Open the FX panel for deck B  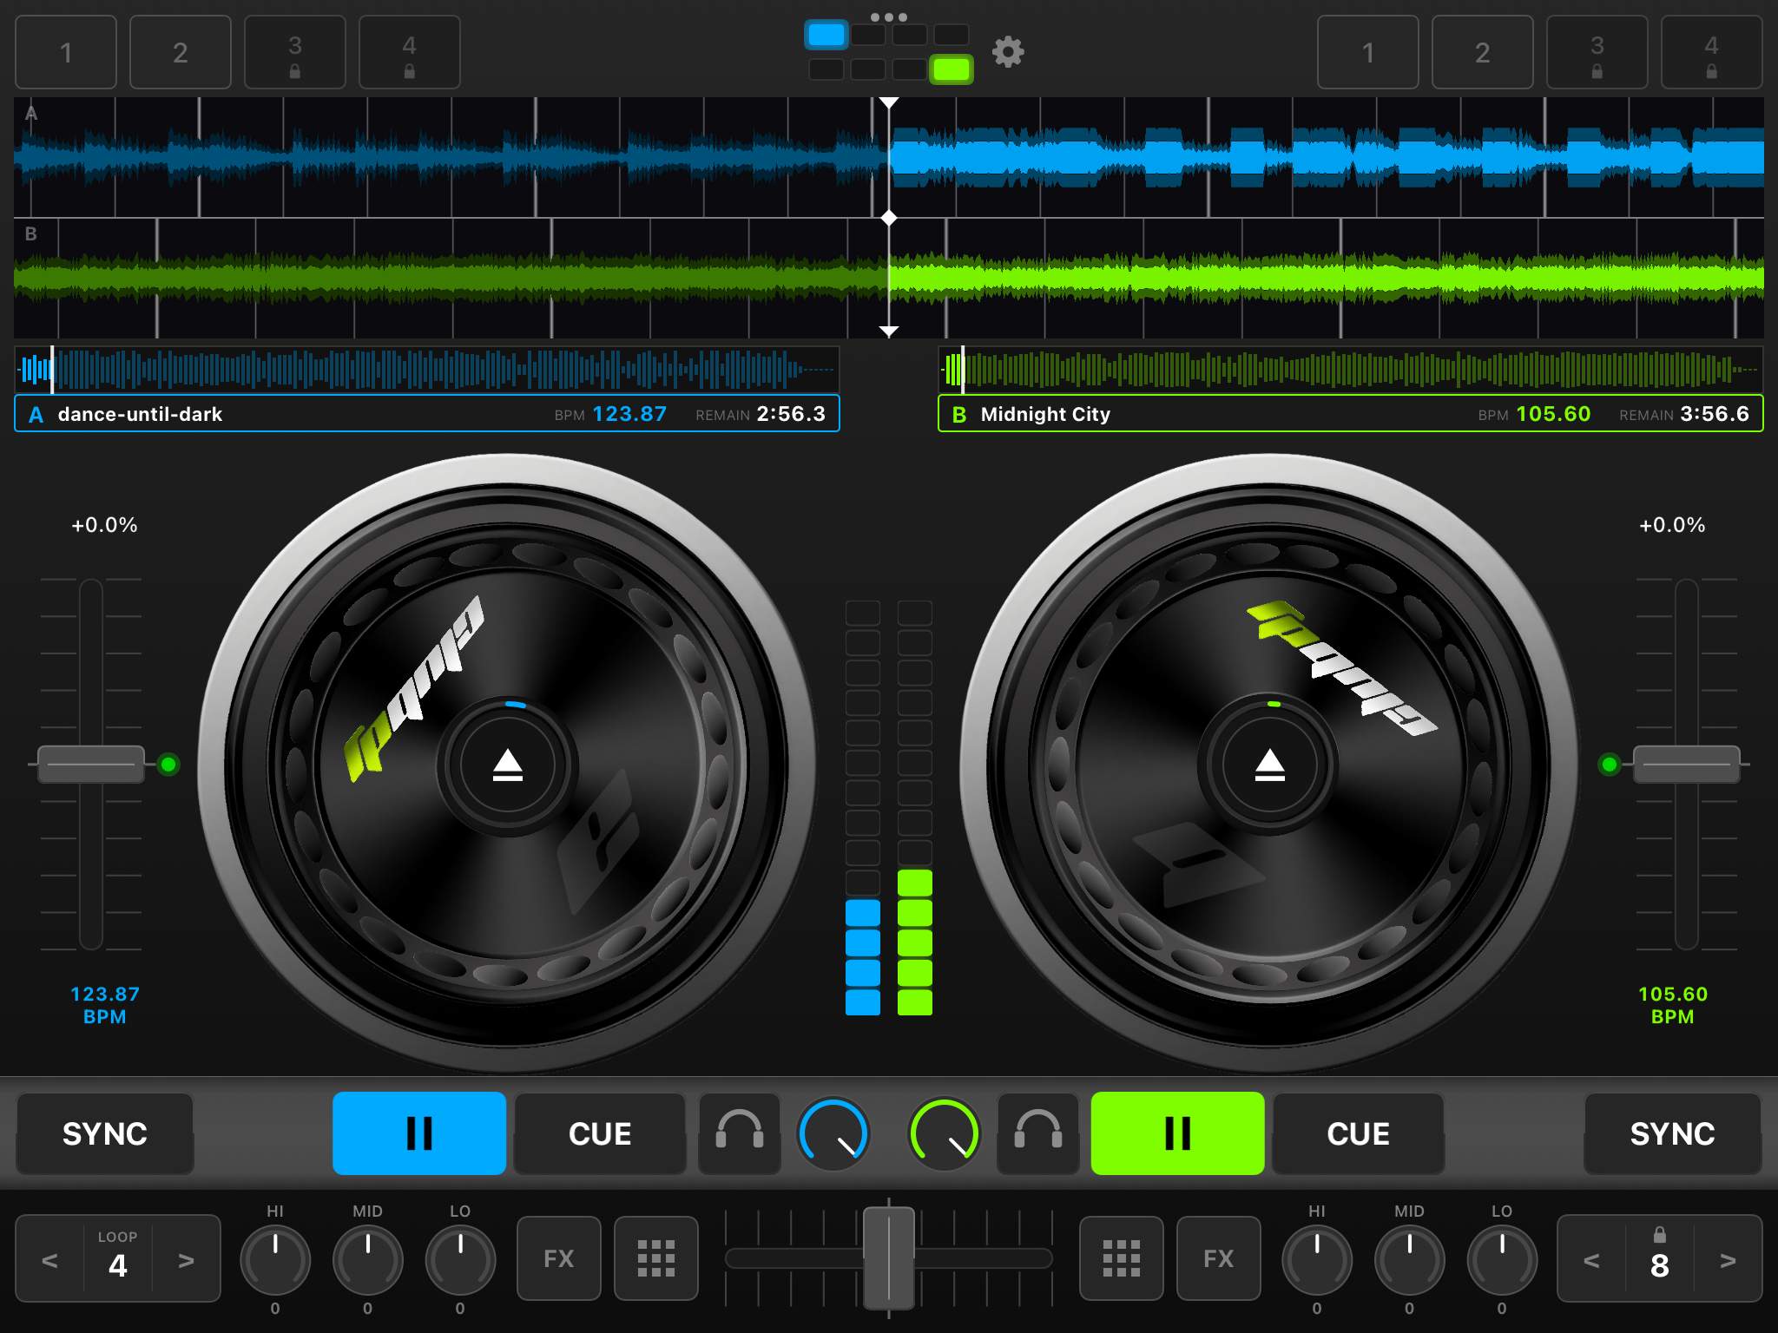1219,1258
